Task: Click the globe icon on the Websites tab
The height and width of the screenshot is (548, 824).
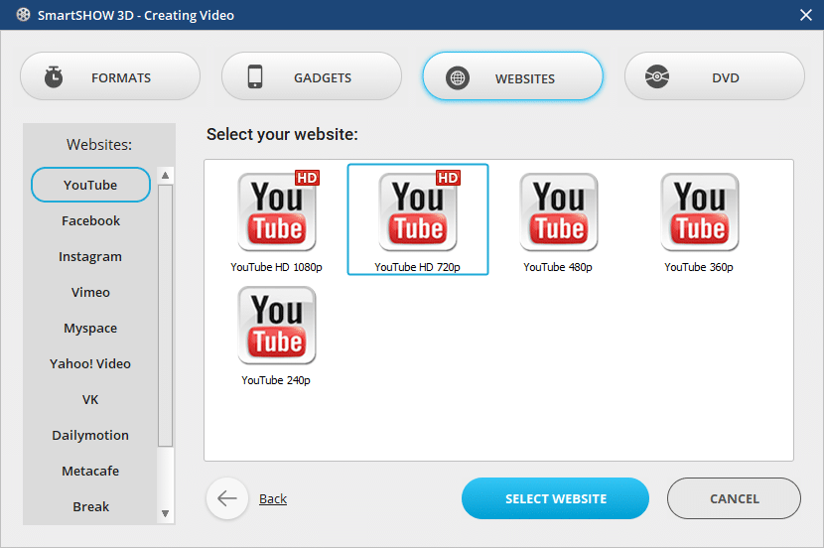Action: click(x=458, y=77)
